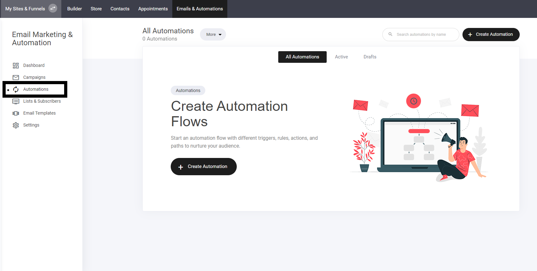The image size is (537, 271).
Task: Click the Dashboard grid icon in sidebar
Action: point(16,66)
